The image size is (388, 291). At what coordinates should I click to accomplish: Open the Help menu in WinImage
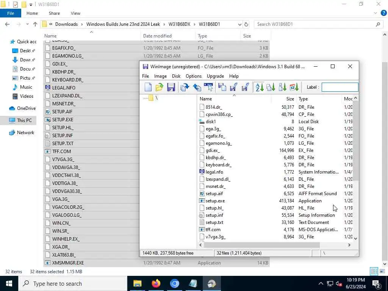(234, 76)
